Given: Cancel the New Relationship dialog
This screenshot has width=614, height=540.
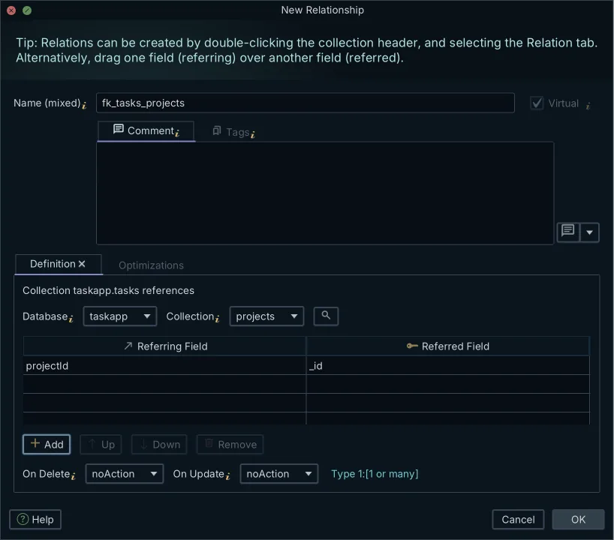Looking at the screenshot, I should coord(518,519).
